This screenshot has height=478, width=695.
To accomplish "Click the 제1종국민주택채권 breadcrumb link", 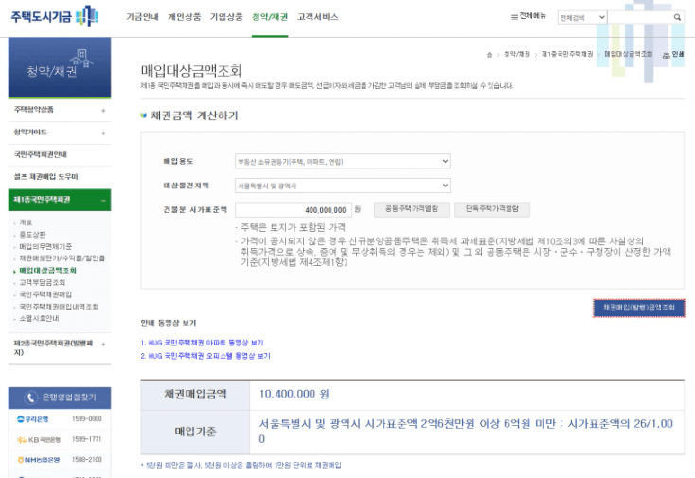I will click(567, 54).
